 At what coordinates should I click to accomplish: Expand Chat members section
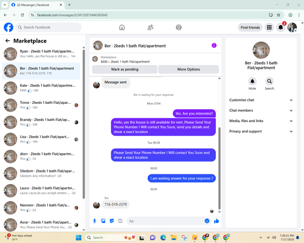(x=261, y=111)
